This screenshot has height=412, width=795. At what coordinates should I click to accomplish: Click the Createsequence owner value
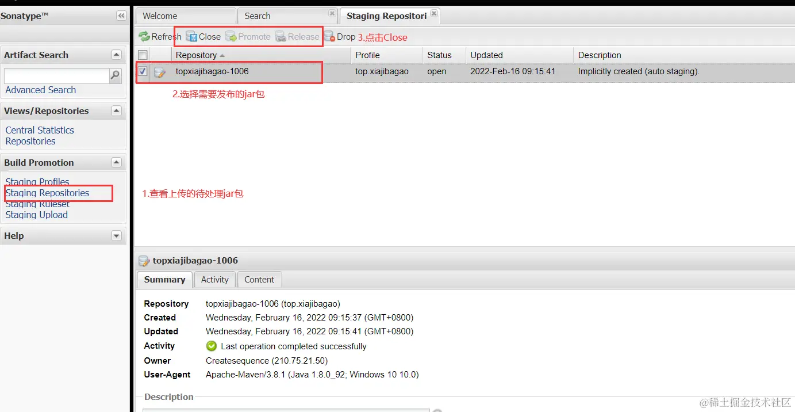pyautogui.click(x=267, y=361)
